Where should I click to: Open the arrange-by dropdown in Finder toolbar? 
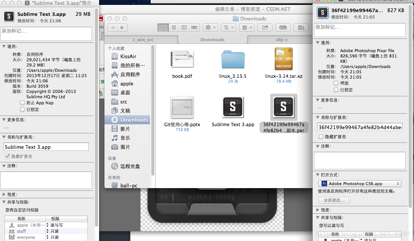[x=229, y=28]
